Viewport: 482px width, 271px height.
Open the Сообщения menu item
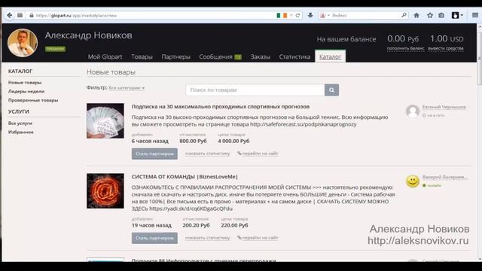pyautogui.click(x=215, y=57)
